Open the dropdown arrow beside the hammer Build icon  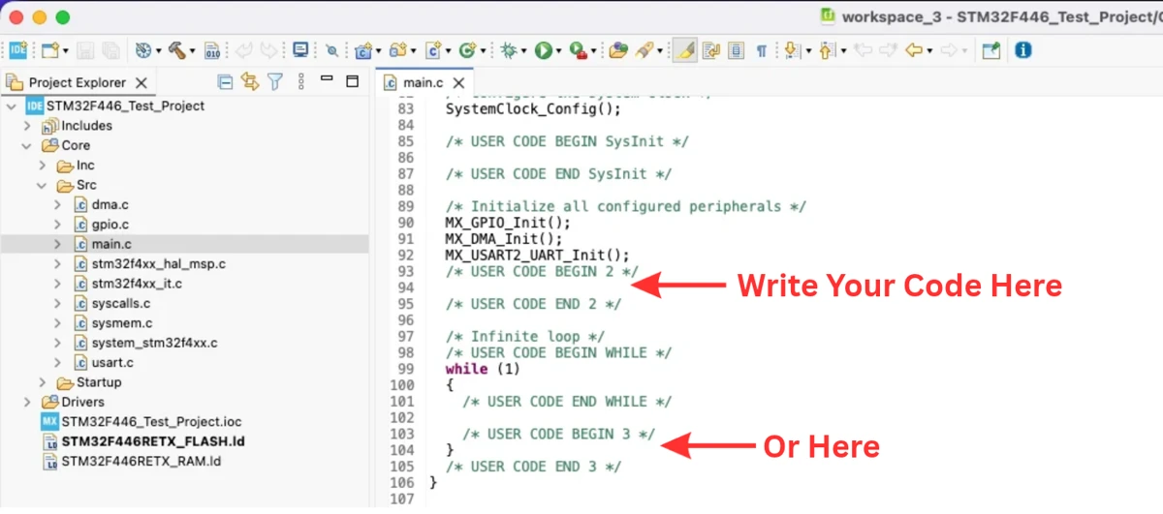[x=192, y=51]
